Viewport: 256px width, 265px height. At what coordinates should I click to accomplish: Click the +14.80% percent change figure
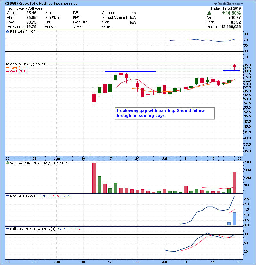(231, 13)
